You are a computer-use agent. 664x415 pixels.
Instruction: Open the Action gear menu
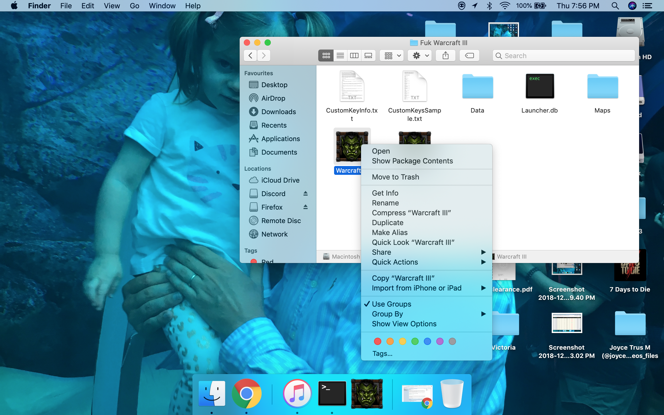point(420,56)
